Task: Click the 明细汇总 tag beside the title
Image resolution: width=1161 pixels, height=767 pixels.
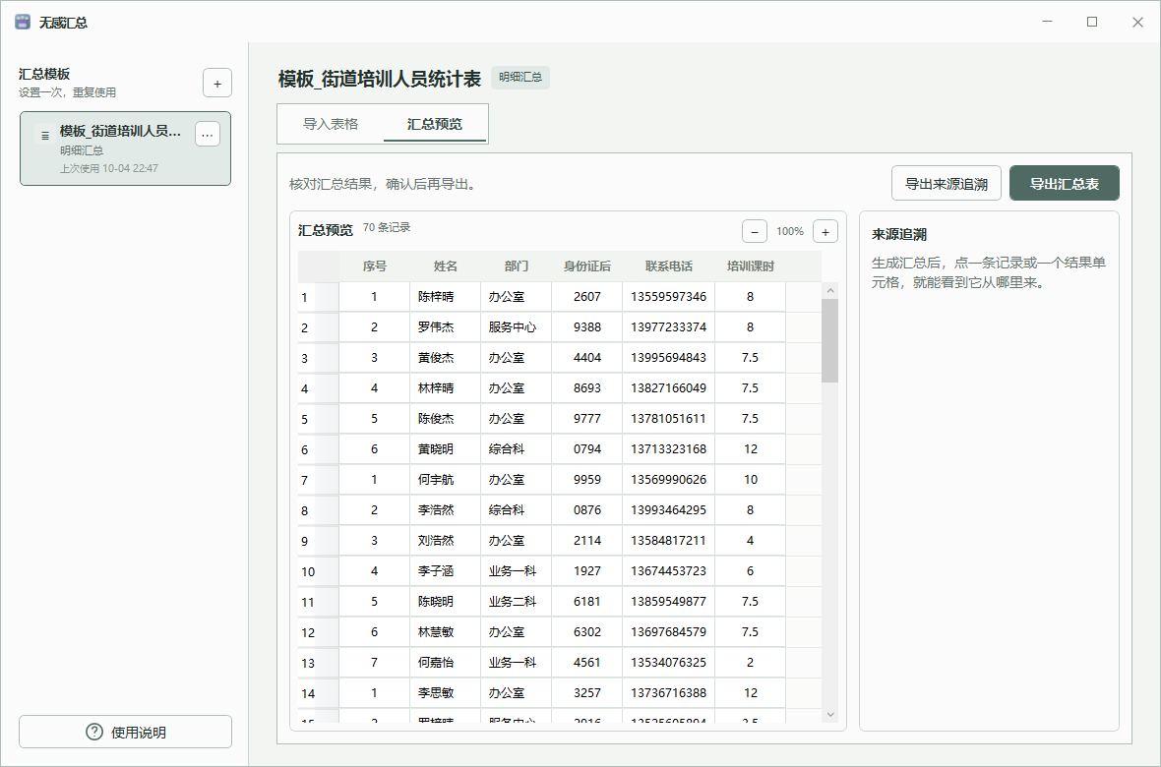Action: [x=519, y=77]
